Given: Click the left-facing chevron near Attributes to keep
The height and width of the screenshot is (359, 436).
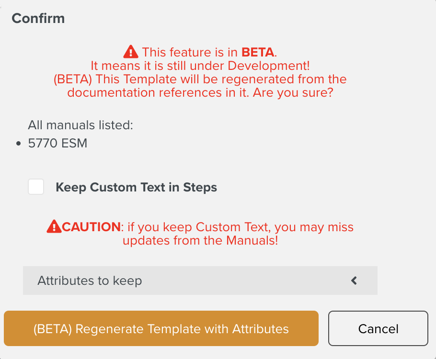Looking at the screenshot, I should (x=354, y=280).
